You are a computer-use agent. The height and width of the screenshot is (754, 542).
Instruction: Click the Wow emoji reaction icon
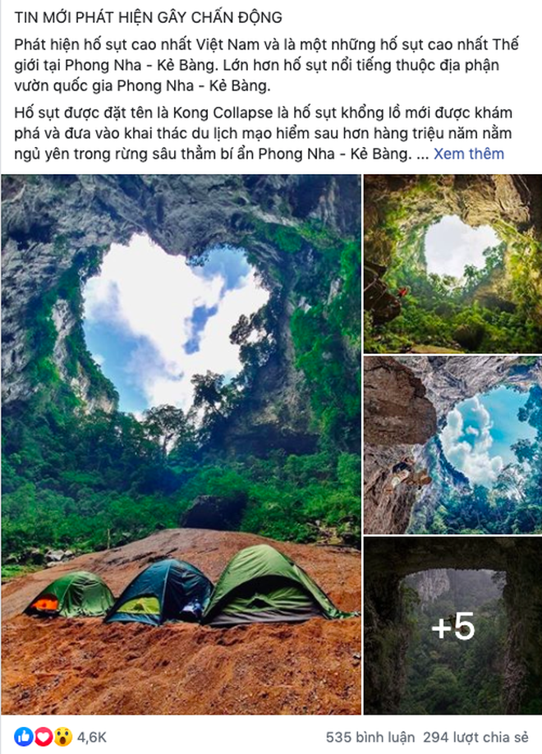[62, 737]
